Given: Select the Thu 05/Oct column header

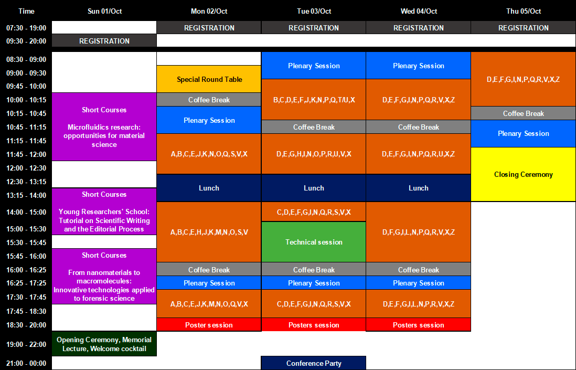Looking at the screenshot, I should pos(523,11).
